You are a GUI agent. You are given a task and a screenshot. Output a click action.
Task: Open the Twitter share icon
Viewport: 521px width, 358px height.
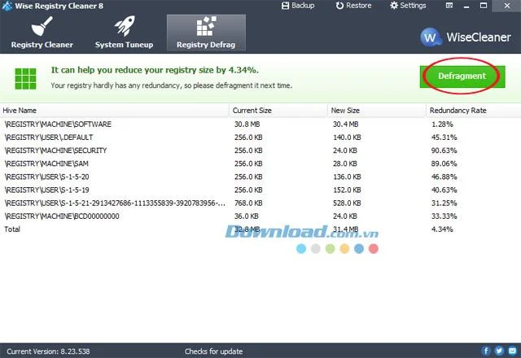pyautogui.click(x=499, y=351)
